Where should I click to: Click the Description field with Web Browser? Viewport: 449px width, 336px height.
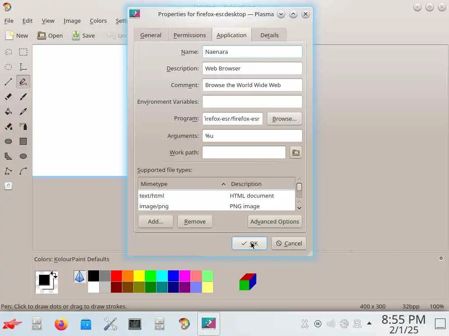tap(252, 68)
